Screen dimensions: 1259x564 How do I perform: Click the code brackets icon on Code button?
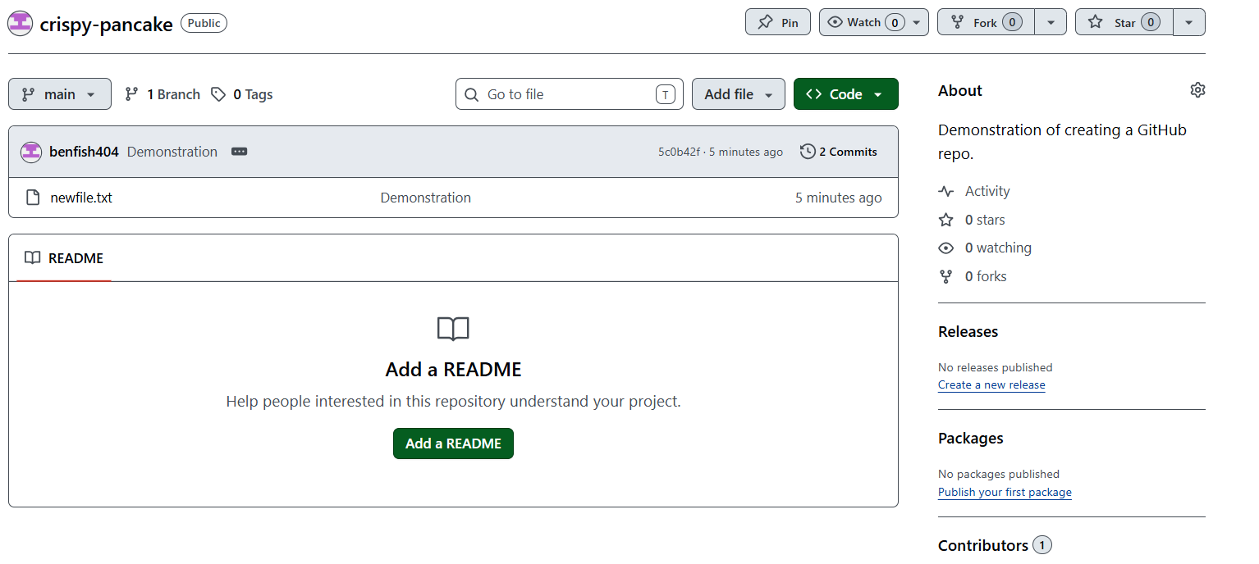pyautogui.click(x=813, y=94)
